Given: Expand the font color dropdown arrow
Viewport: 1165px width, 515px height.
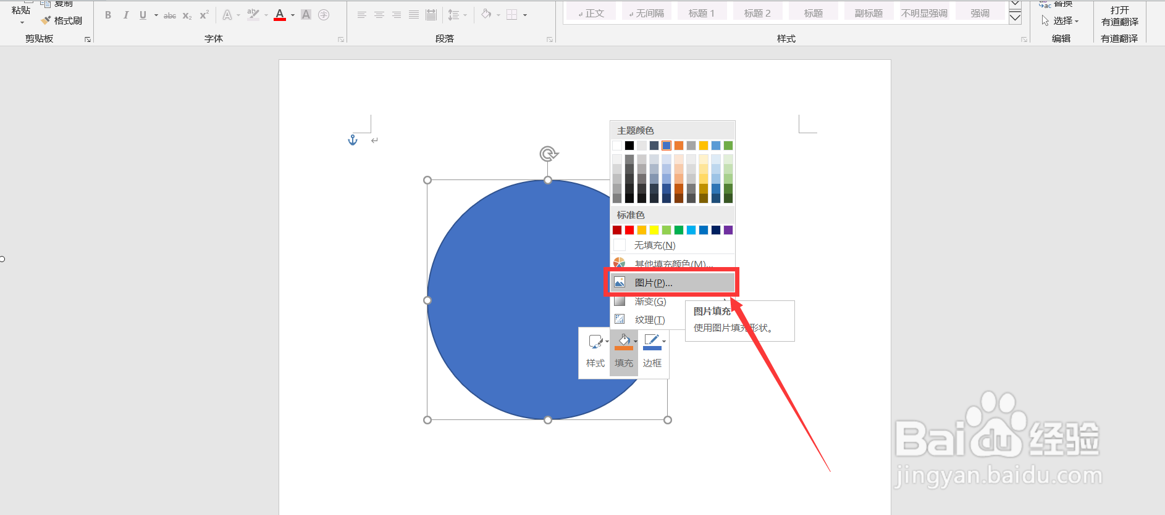Looking at the screenshot, I should pyautogui.click(x=293, y=15).
